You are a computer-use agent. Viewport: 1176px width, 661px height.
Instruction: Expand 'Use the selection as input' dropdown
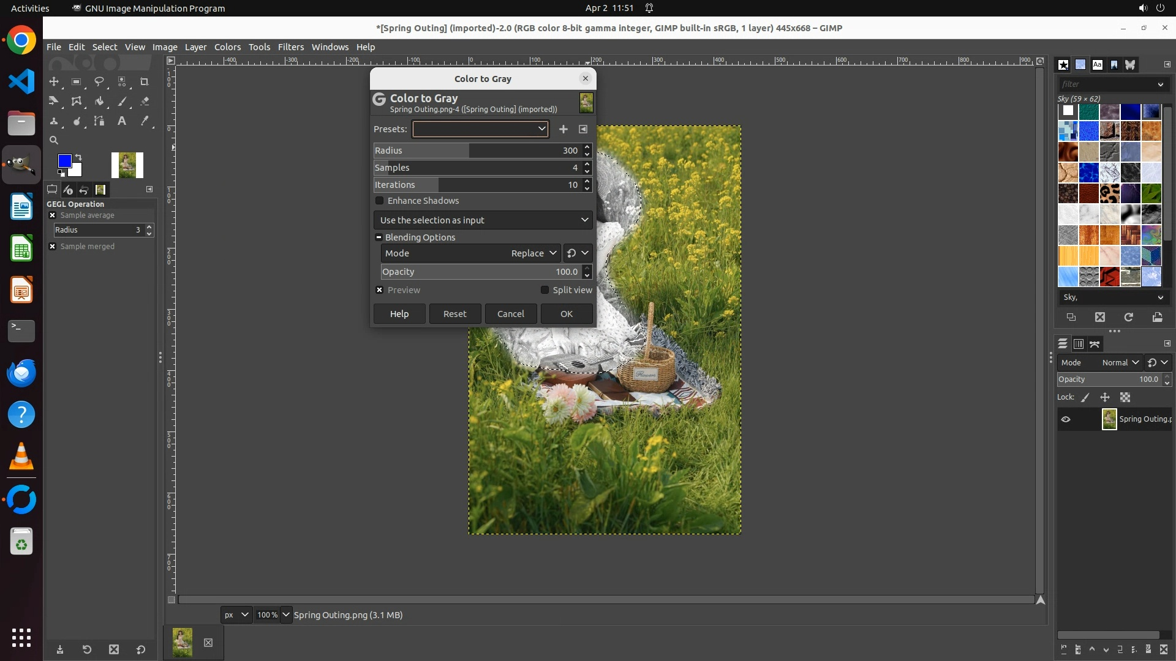pos(483,220)
